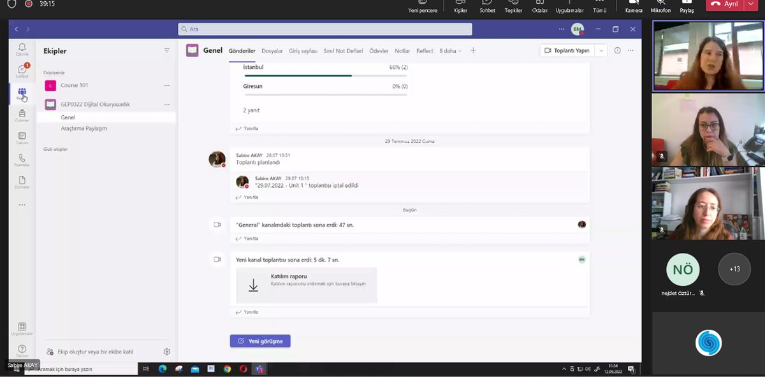
Task: Open the Chrome icon in the taskbar
Action: 227,369
